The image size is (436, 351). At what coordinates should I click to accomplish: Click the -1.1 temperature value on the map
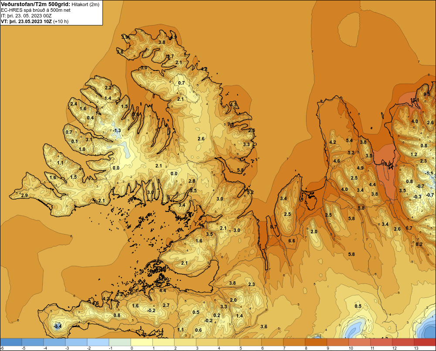pos(429,173)
